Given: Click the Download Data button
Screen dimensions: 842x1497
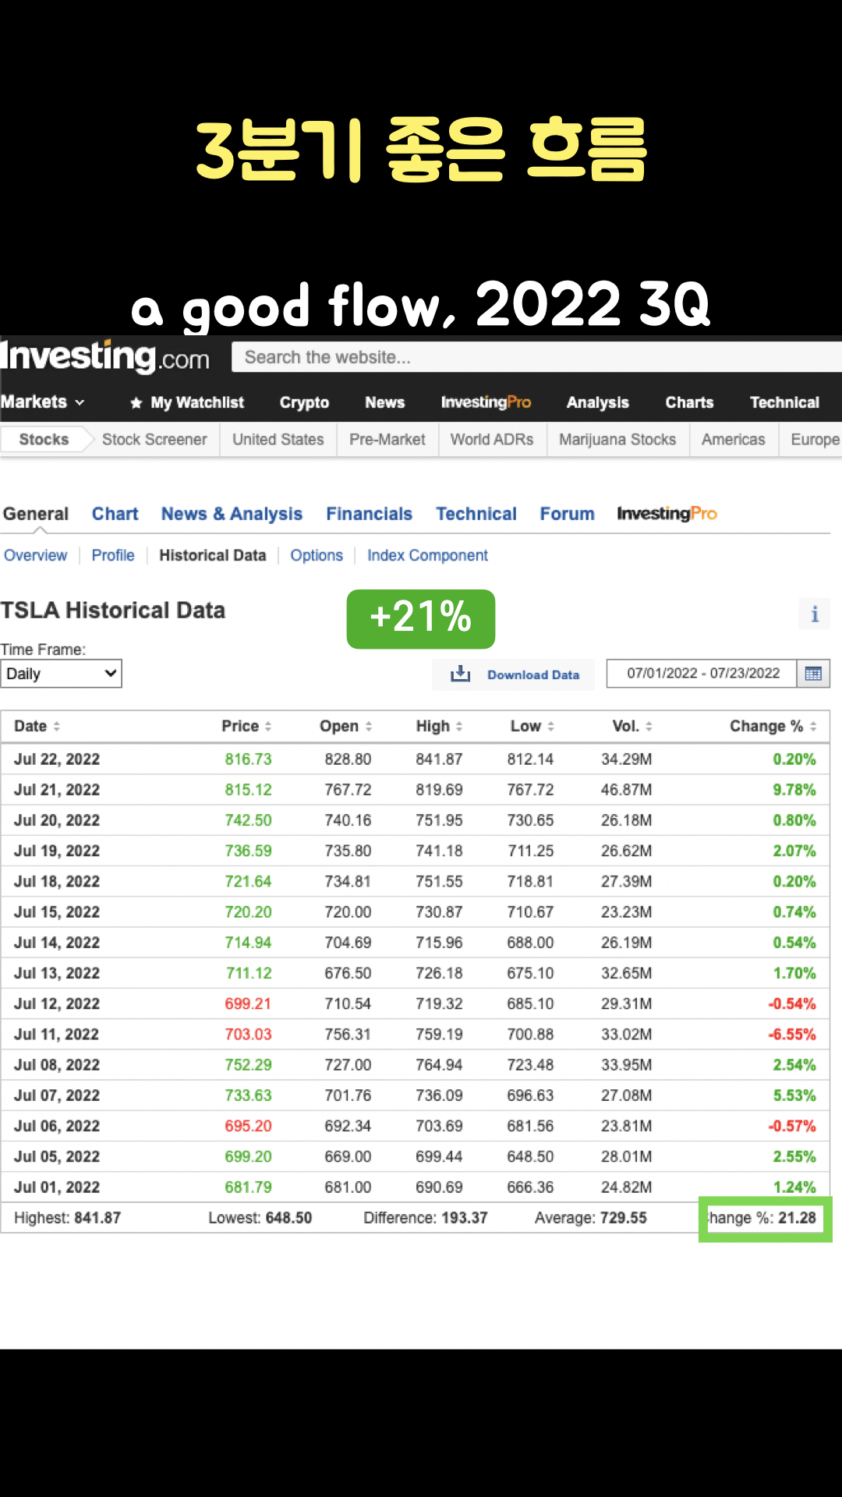Looking at the screenshot, I should pos(514,674).
